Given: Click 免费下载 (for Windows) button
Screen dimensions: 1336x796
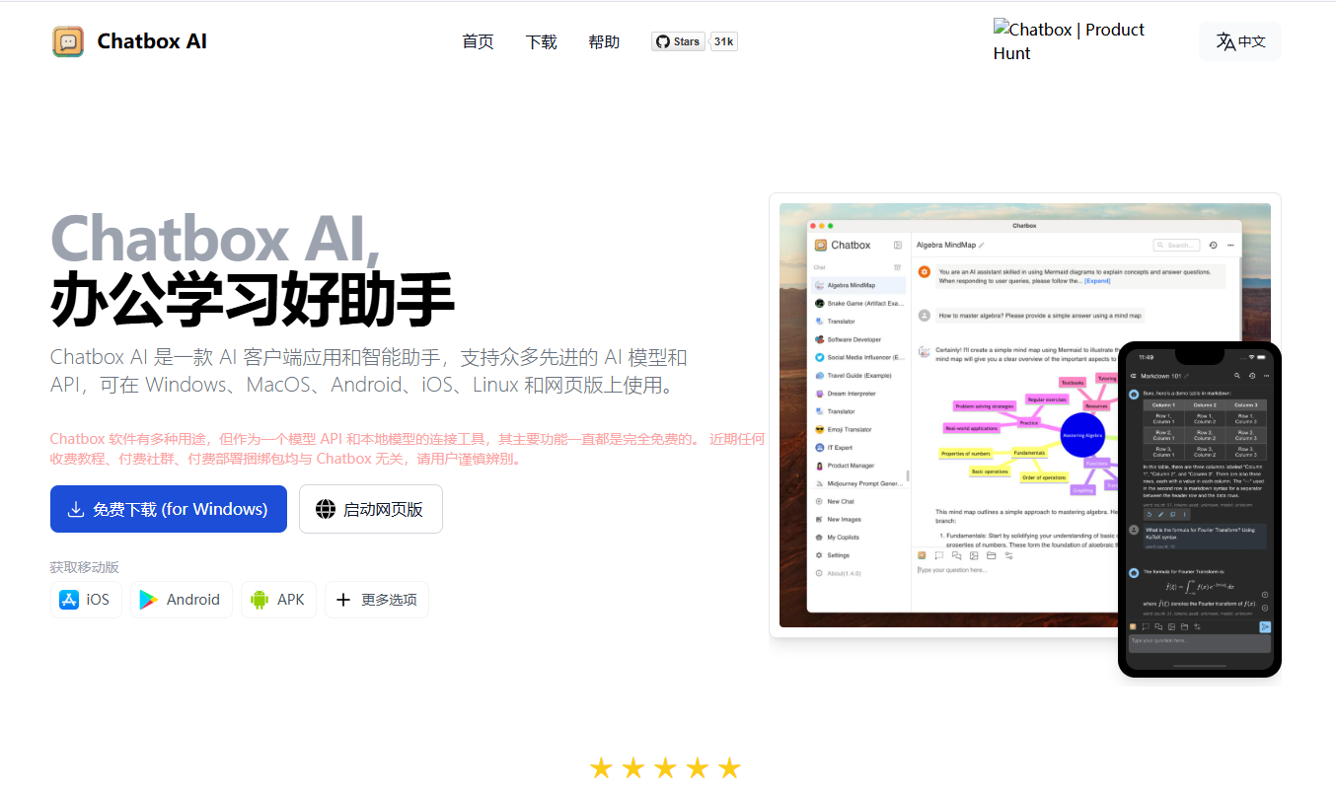Looking at the screenshot, I should point(169,509).
